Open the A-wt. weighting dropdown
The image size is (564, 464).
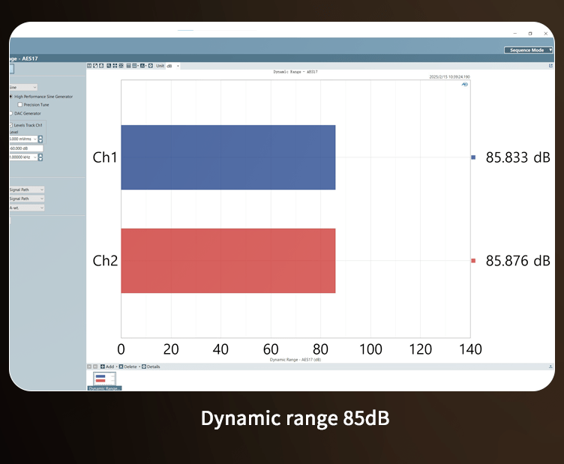[41, 208]
